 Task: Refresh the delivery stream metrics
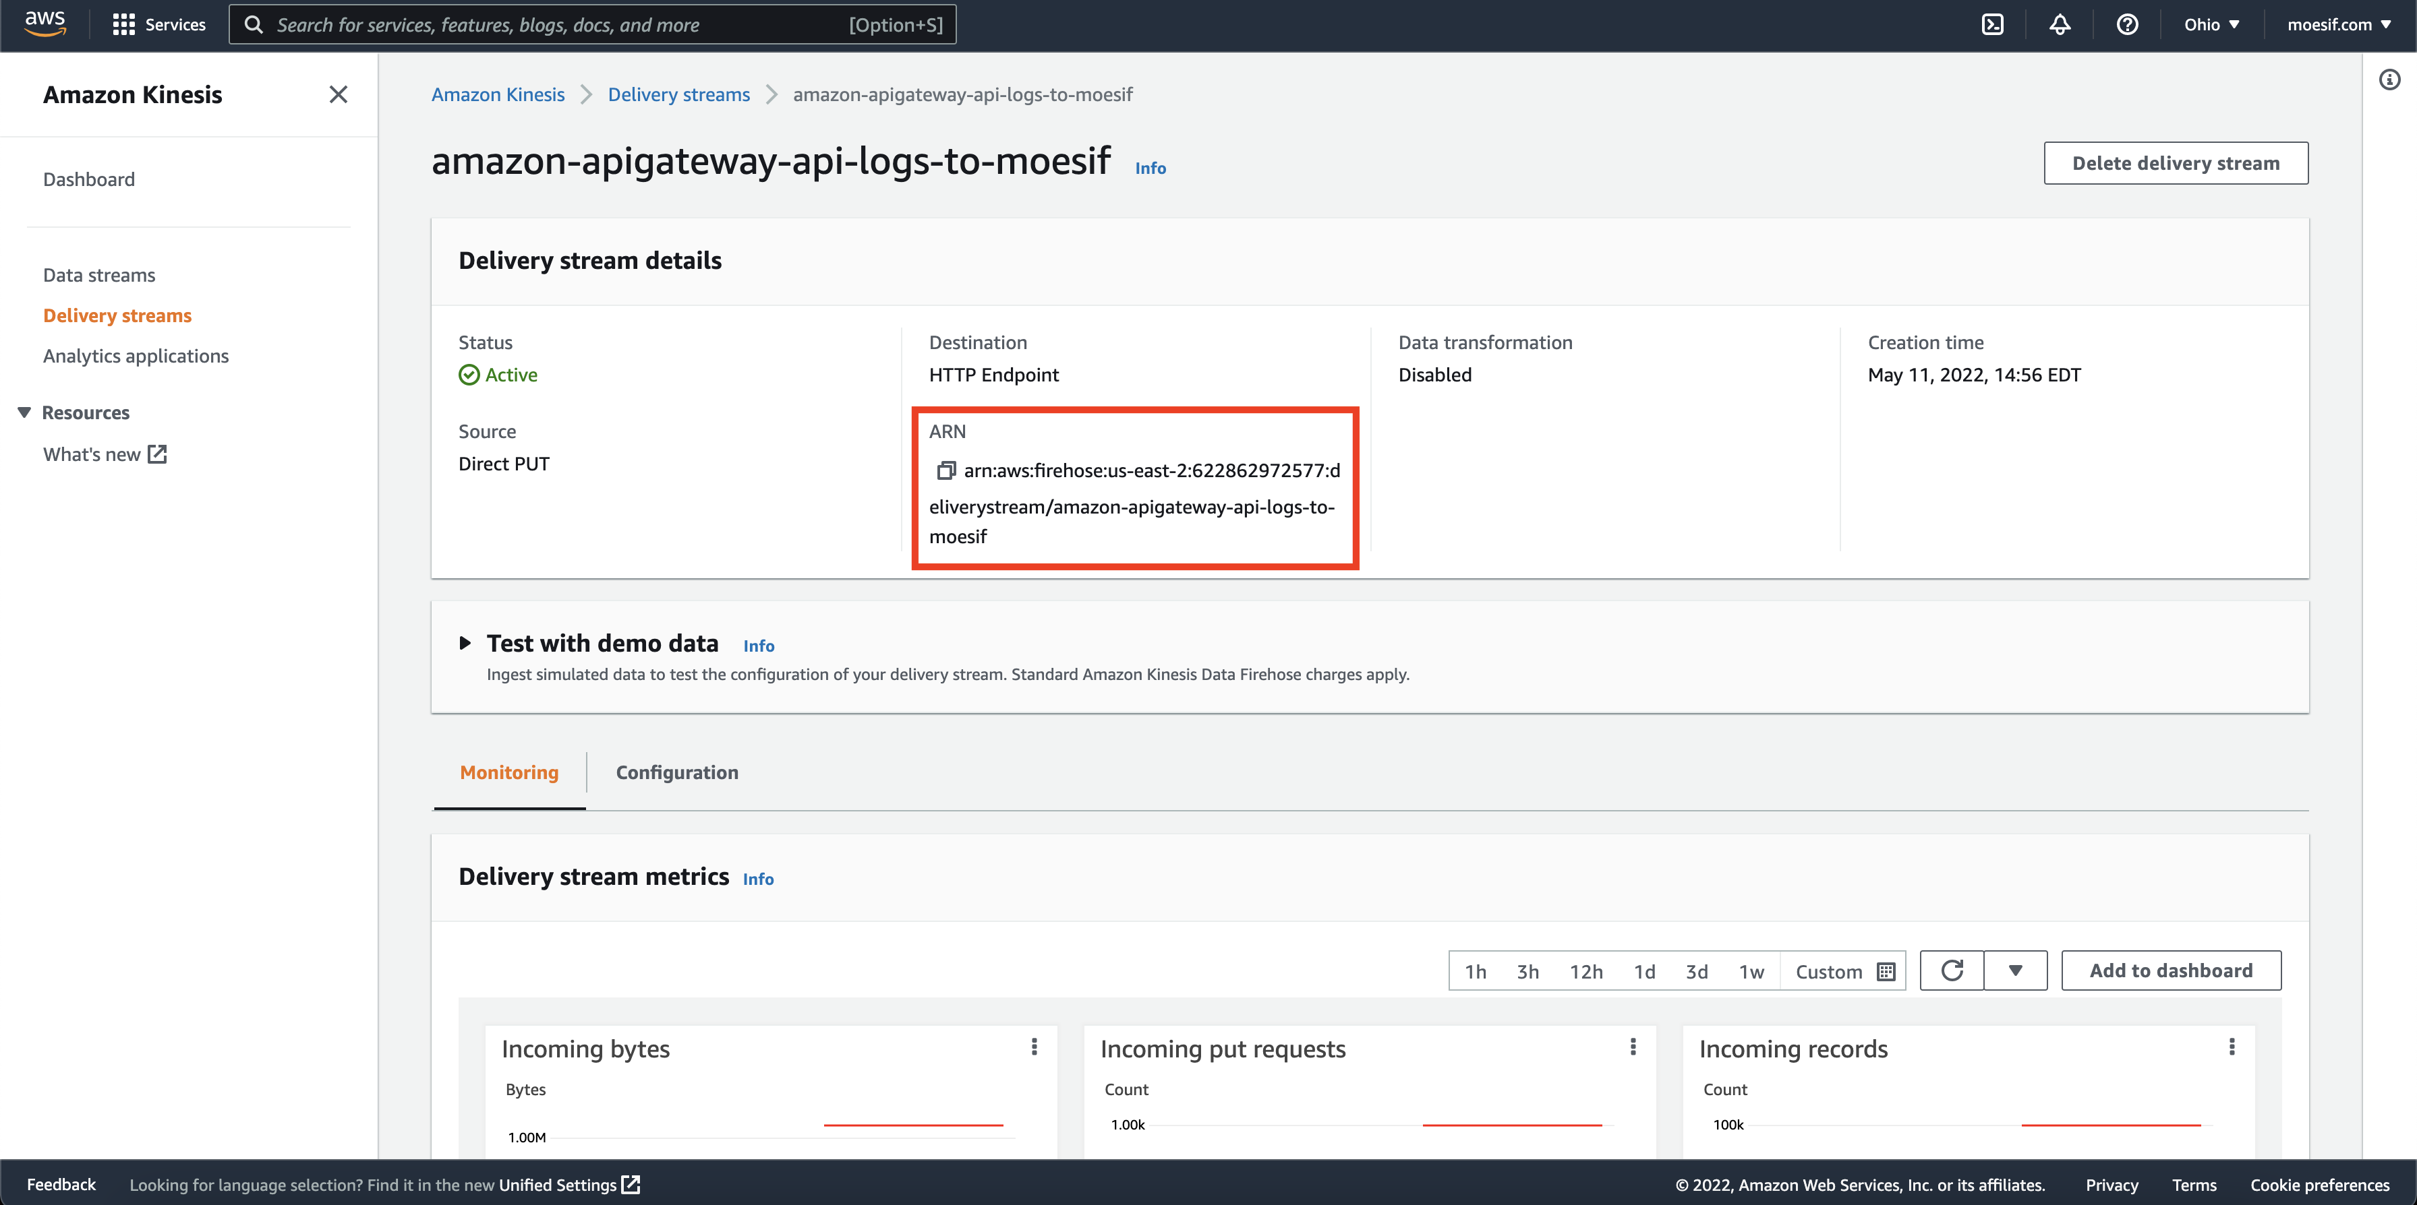tap(1952, 970)
